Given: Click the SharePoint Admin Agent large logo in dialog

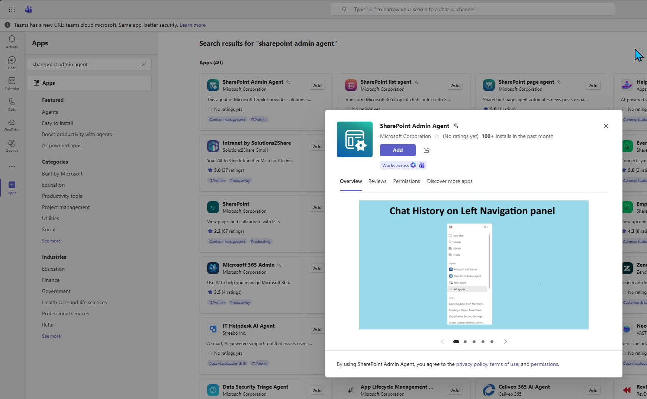Looking at the screenshot, I should click(x=355, y=139).
